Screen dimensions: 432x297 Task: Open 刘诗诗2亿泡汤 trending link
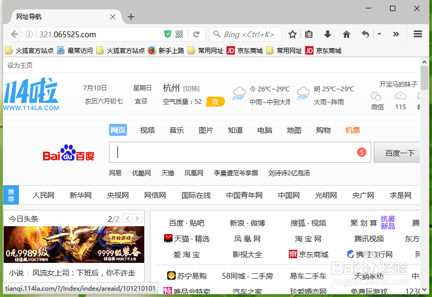[289, 173]
